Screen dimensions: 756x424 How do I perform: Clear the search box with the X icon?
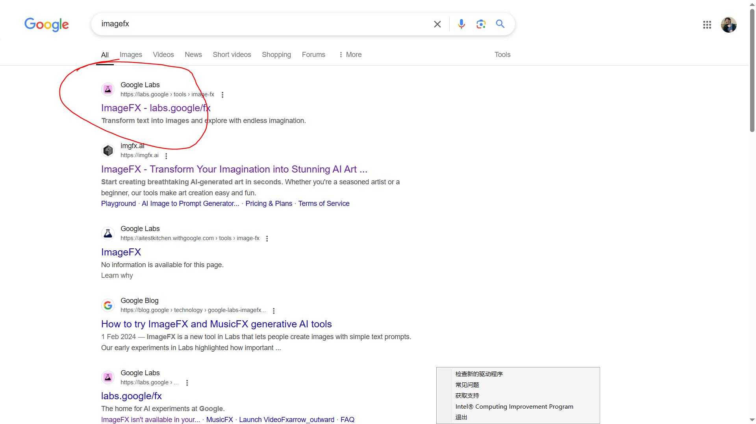click(437, 24)
